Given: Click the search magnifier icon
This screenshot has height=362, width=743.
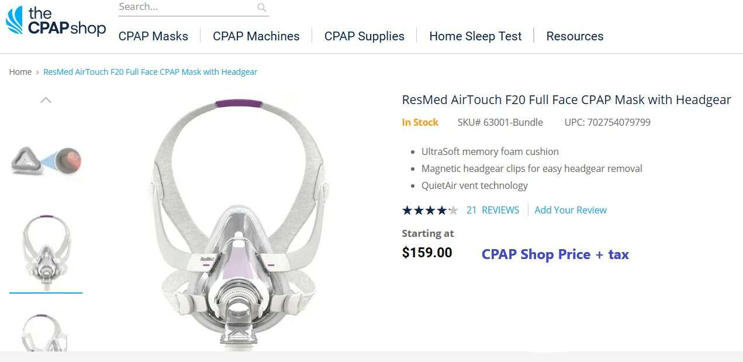Looking at the screenshot, I should [x=262, y=8].
